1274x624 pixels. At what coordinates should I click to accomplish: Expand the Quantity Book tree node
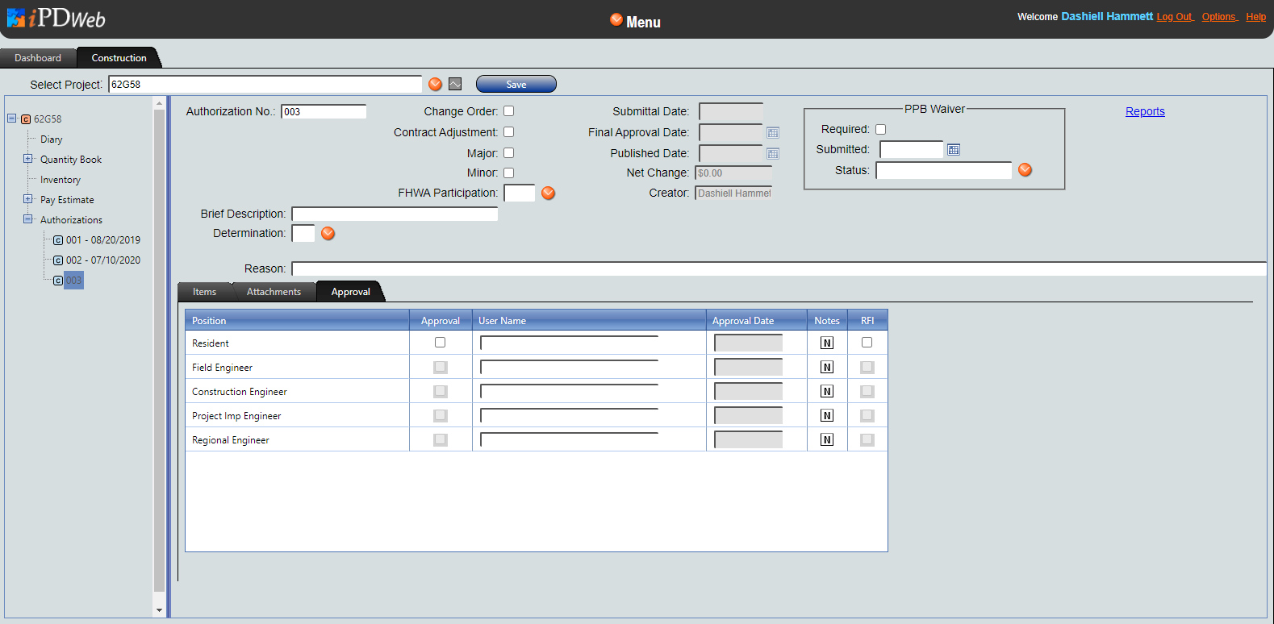pyautogui.click(x=28, y=159)
